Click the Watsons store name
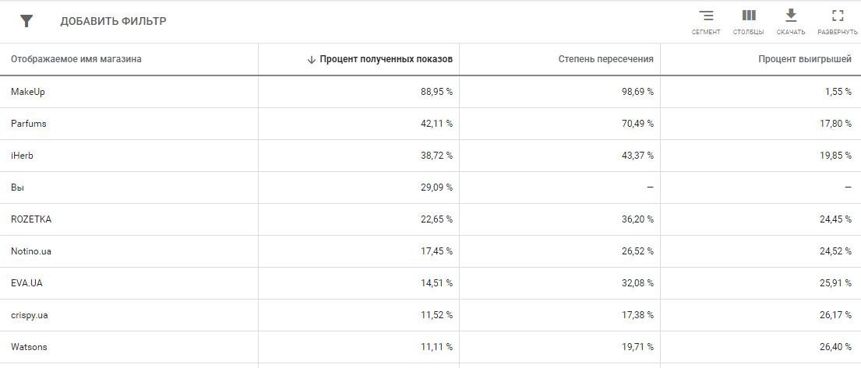This screenshot has height=368, width=861. point(29,347)
